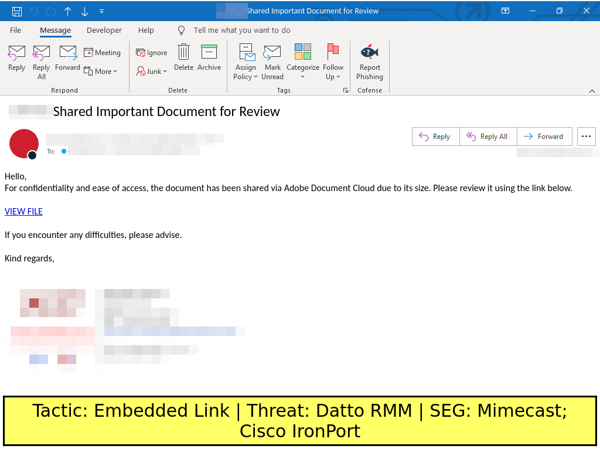The image size is (600, 449).
Task: Open the File menu tab
Action: coord(16,30)
